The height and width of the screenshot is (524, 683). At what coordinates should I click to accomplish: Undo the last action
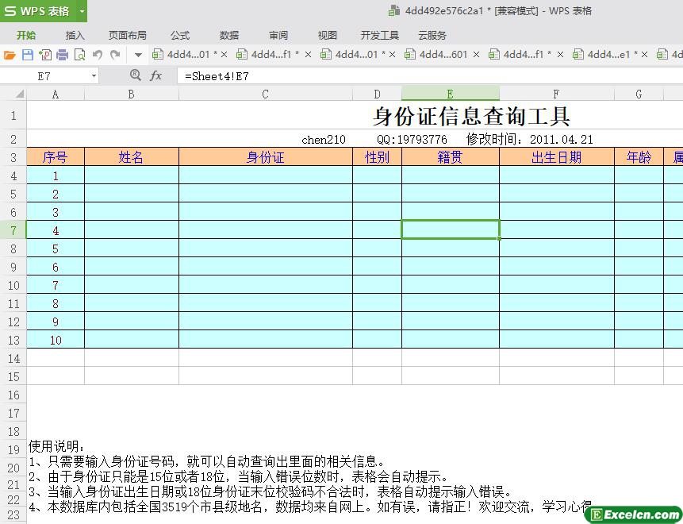97,55
